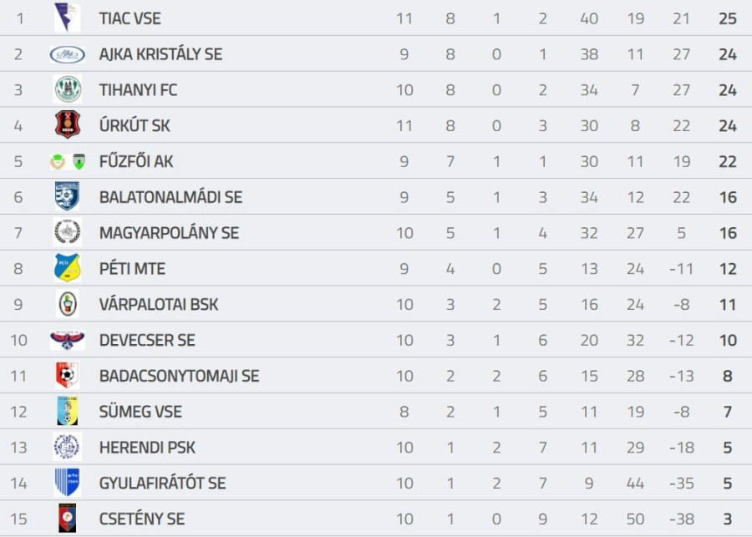Click the Magyarpolány SE club emblem
The image size is (752, 537).
pos(67,232)
